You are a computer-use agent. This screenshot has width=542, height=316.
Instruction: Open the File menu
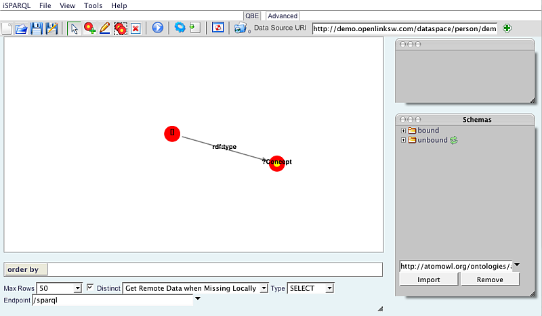click(x=45, y=5)
